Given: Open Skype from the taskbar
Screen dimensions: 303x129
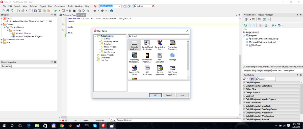Looking at the screenshot, I should [95, 125].
